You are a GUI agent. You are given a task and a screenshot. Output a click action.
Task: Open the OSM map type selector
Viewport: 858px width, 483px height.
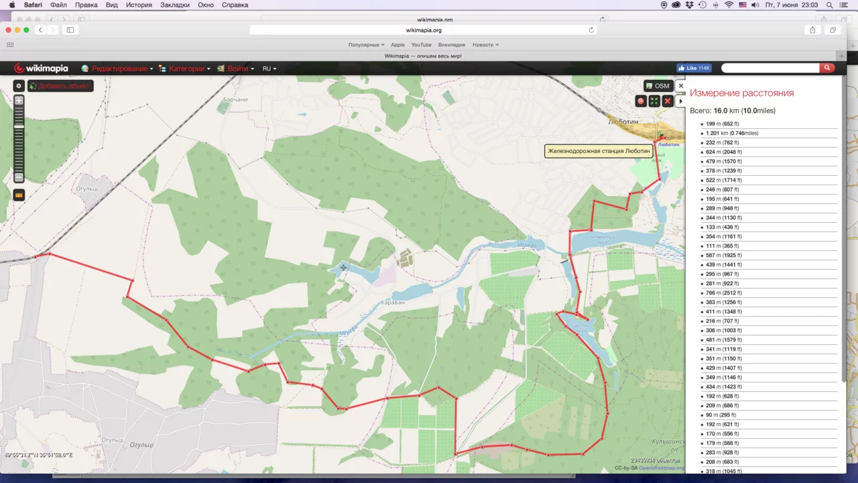(658, 86)
